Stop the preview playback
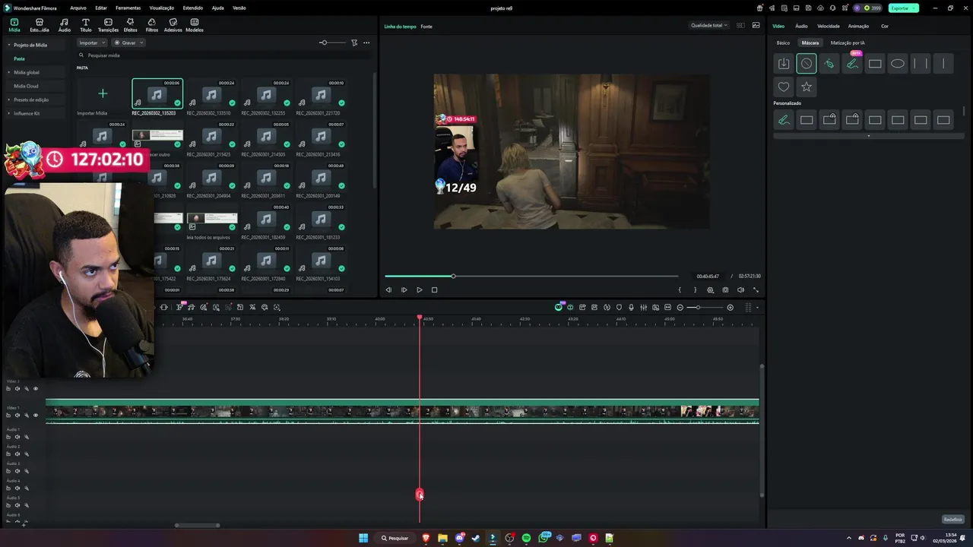The image size is (973, 547). (x=434, y=289)
